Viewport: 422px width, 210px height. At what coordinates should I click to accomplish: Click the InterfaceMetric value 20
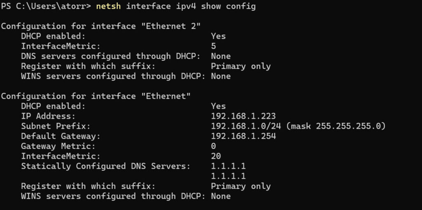click(x=216, y=156)
